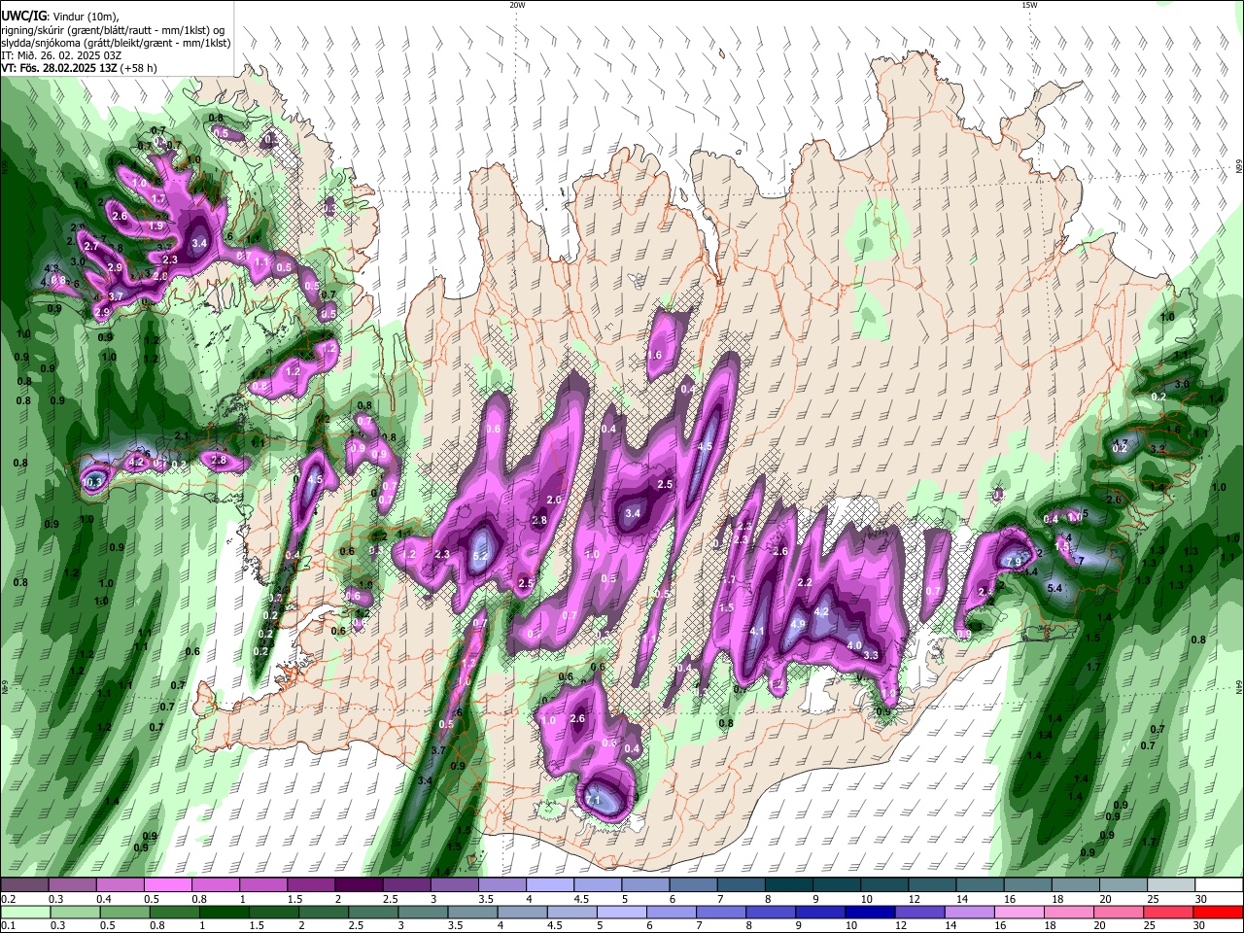Screen dimensions: 1244x933
Task: Click the pink snow-legend swatch between 0.5 and 0.8
Action: (168, 884)
